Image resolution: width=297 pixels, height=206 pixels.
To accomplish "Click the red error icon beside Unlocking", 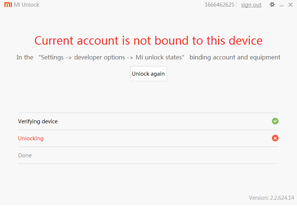I will point(275,138).
